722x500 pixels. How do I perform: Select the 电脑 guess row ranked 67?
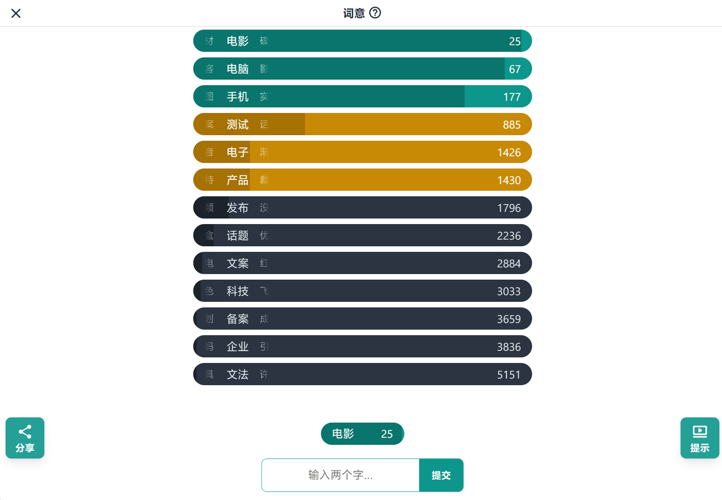click(x=362, y=69)
